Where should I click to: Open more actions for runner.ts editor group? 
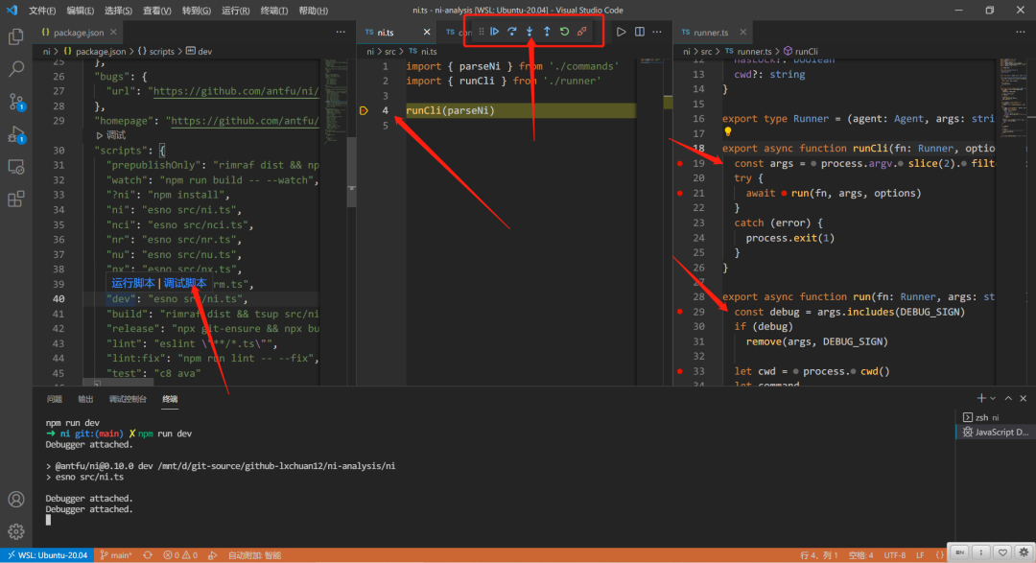[1020, 32]
